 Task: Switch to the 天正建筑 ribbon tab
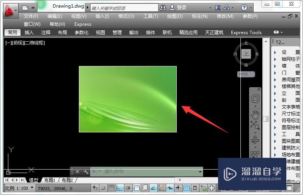coord(214,33)
